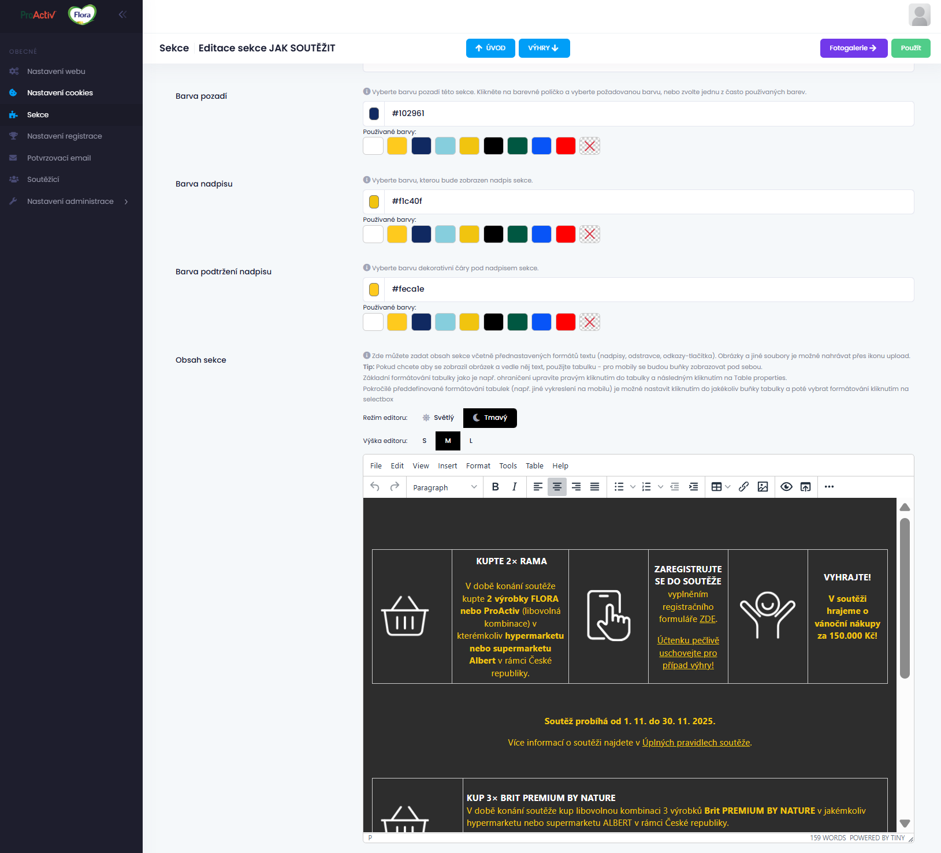Open the Format menu in editor

click(x=478, y=466)
